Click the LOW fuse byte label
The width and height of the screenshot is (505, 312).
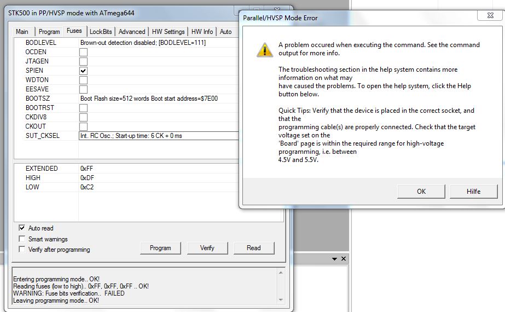tap(32, 187)
